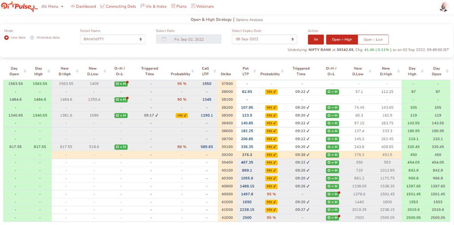Click the Put LTP column header

pos(246,71)
